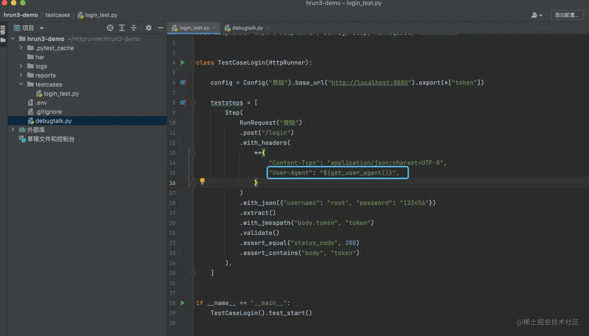Expand the logs folder
This screenshot has width=589, height=336.
21,66
